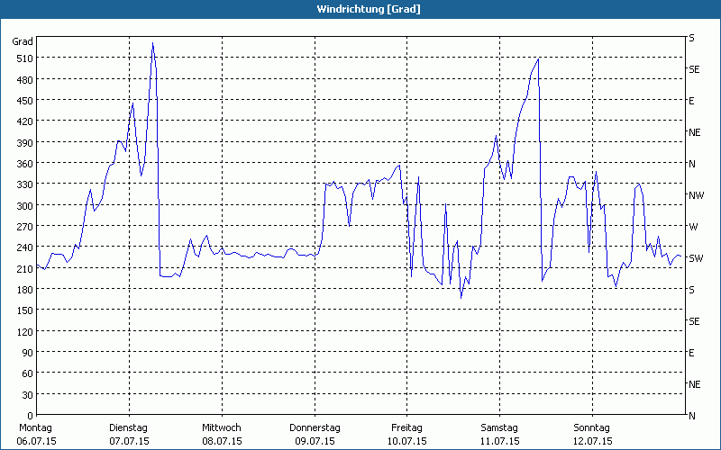Screen dimensions: 721x450
Task: Click the date 06.07.15
Action: click(x=36, y=441)
